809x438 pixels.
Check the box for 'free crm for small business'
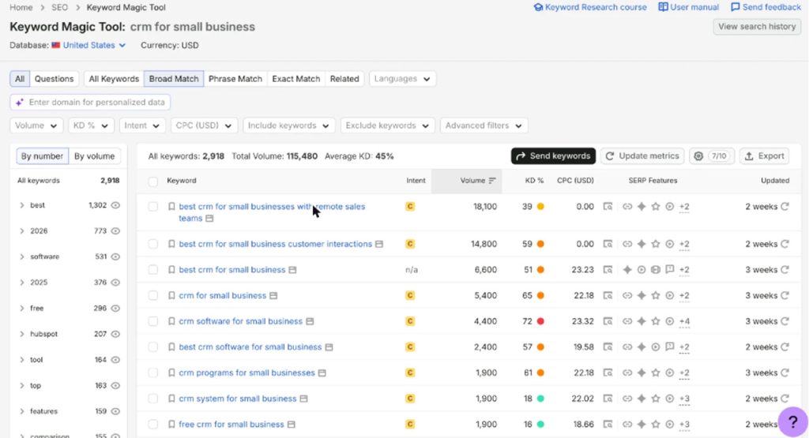pos(152,424)
